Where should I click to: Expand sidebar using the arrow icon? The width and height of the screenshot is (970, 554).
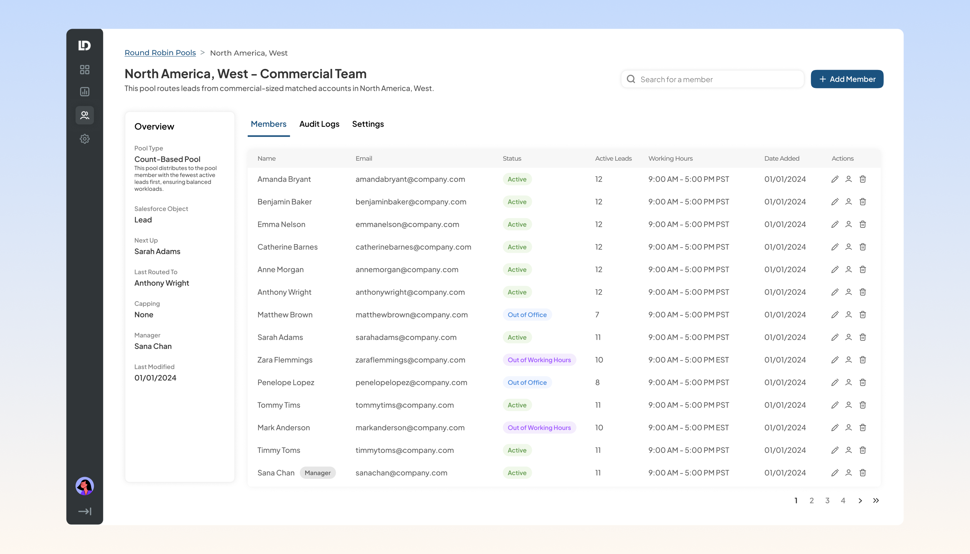tap(85, 511)
